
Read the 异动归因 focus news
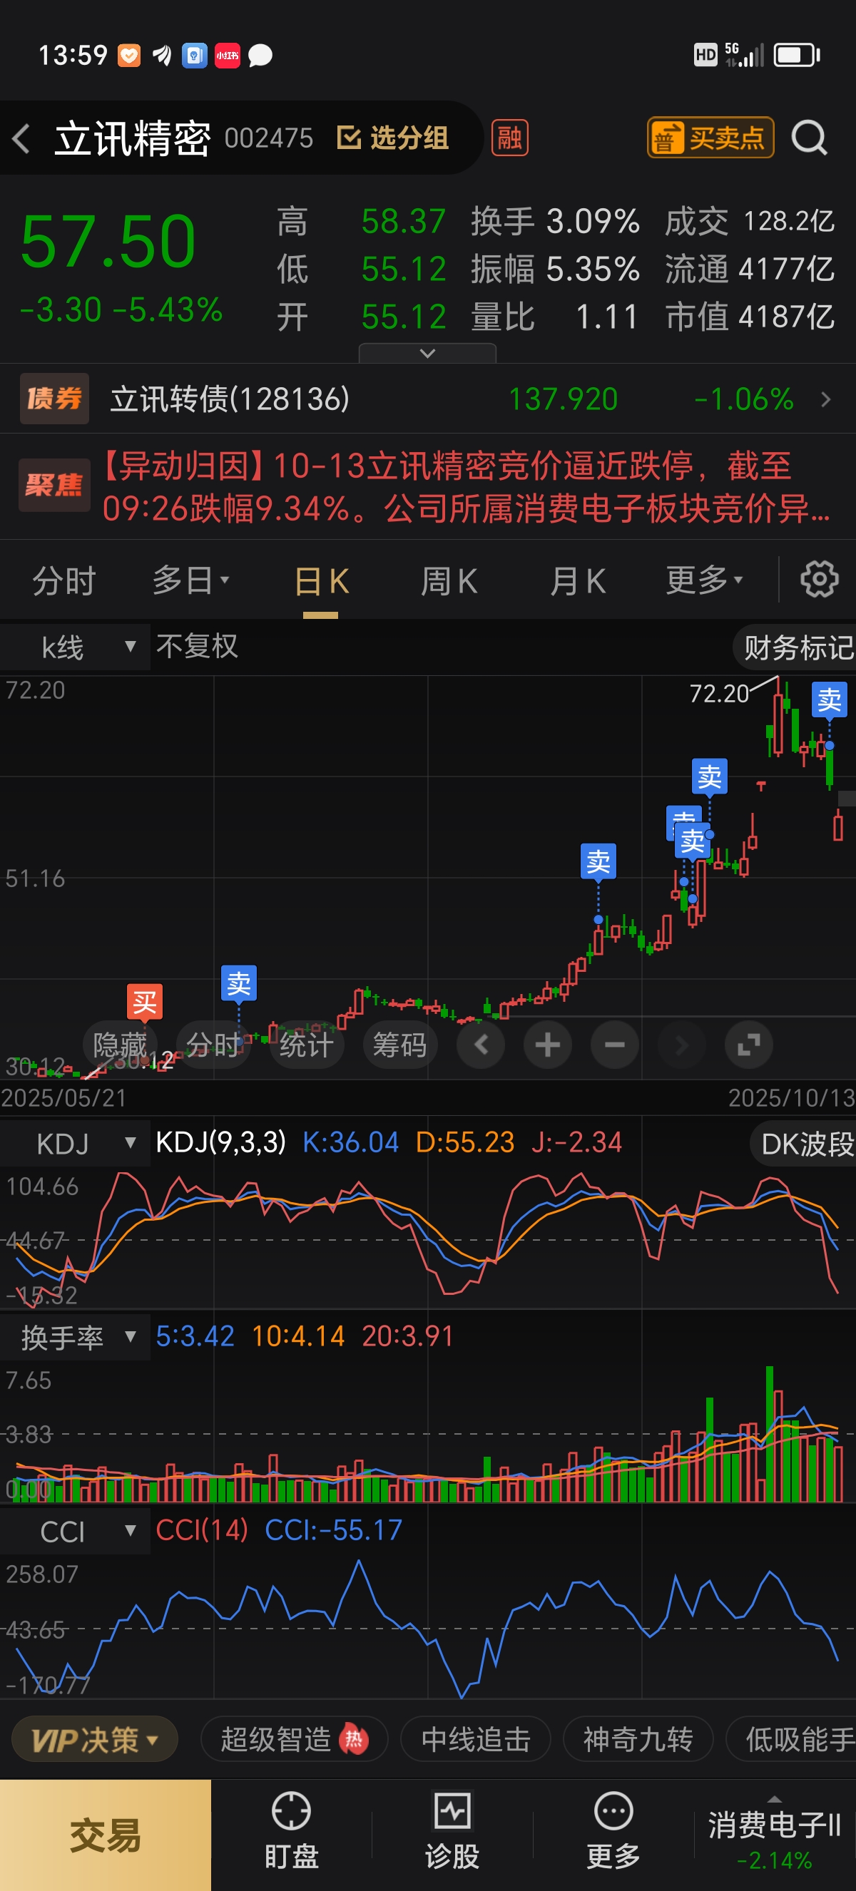tap(467, 486)
